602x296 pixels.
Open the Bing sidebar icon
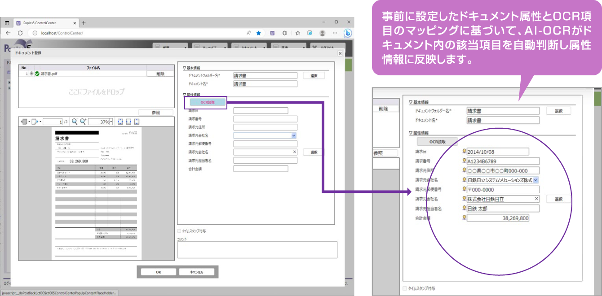[347, 33]
